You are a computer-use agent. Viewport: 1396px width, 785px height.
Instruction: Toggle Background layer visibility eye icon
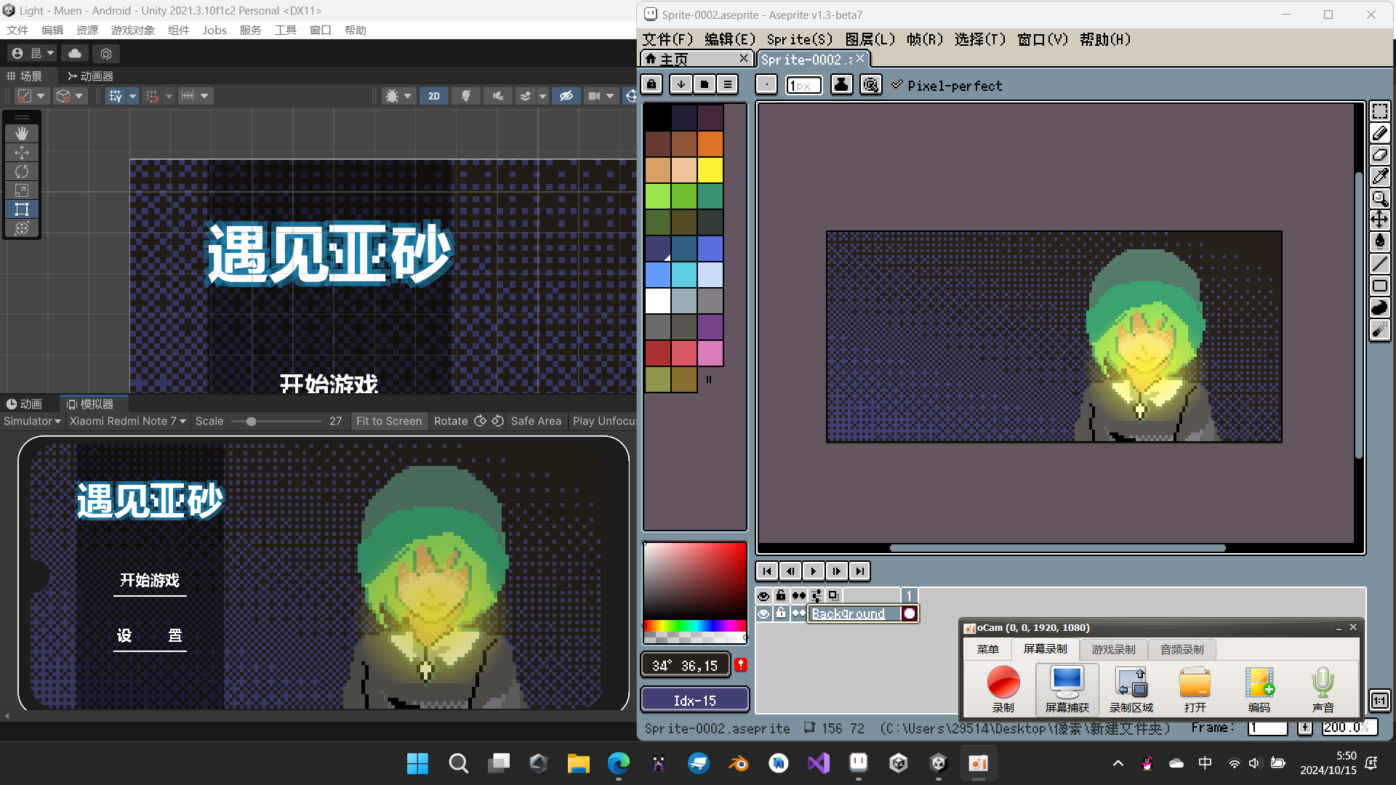762,613
